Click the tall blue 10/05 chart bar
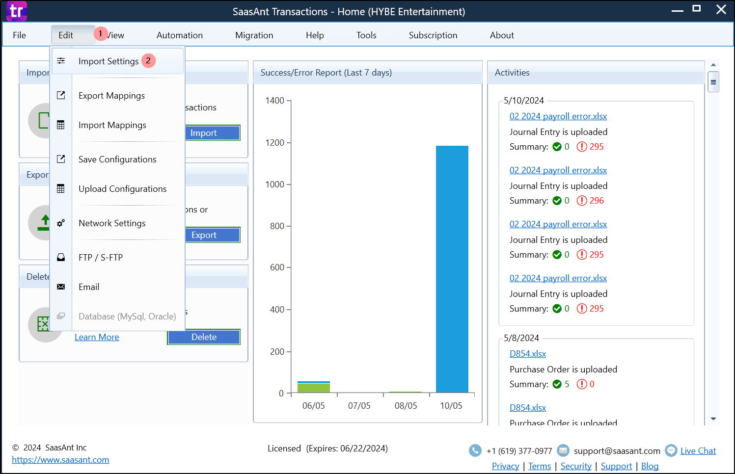Viewport: 735px width, 474px height. [452, 269]
